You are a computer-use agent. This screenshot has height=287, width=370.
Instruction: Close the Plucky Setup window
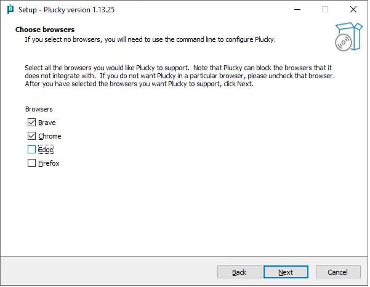click(x=353, y=9)
